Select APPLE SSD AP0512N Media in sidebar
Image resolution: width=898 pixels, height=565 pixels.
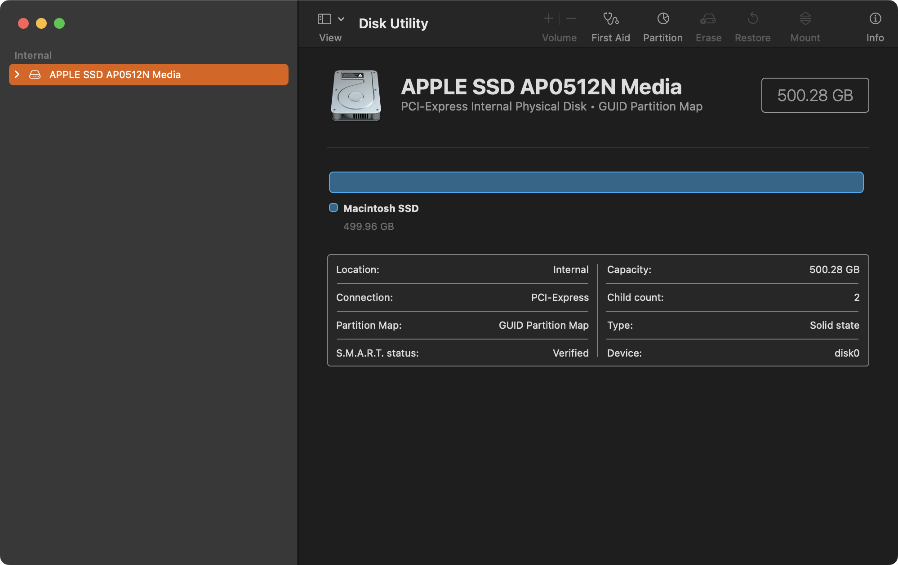pyautogui.click(x=115, y=75)
